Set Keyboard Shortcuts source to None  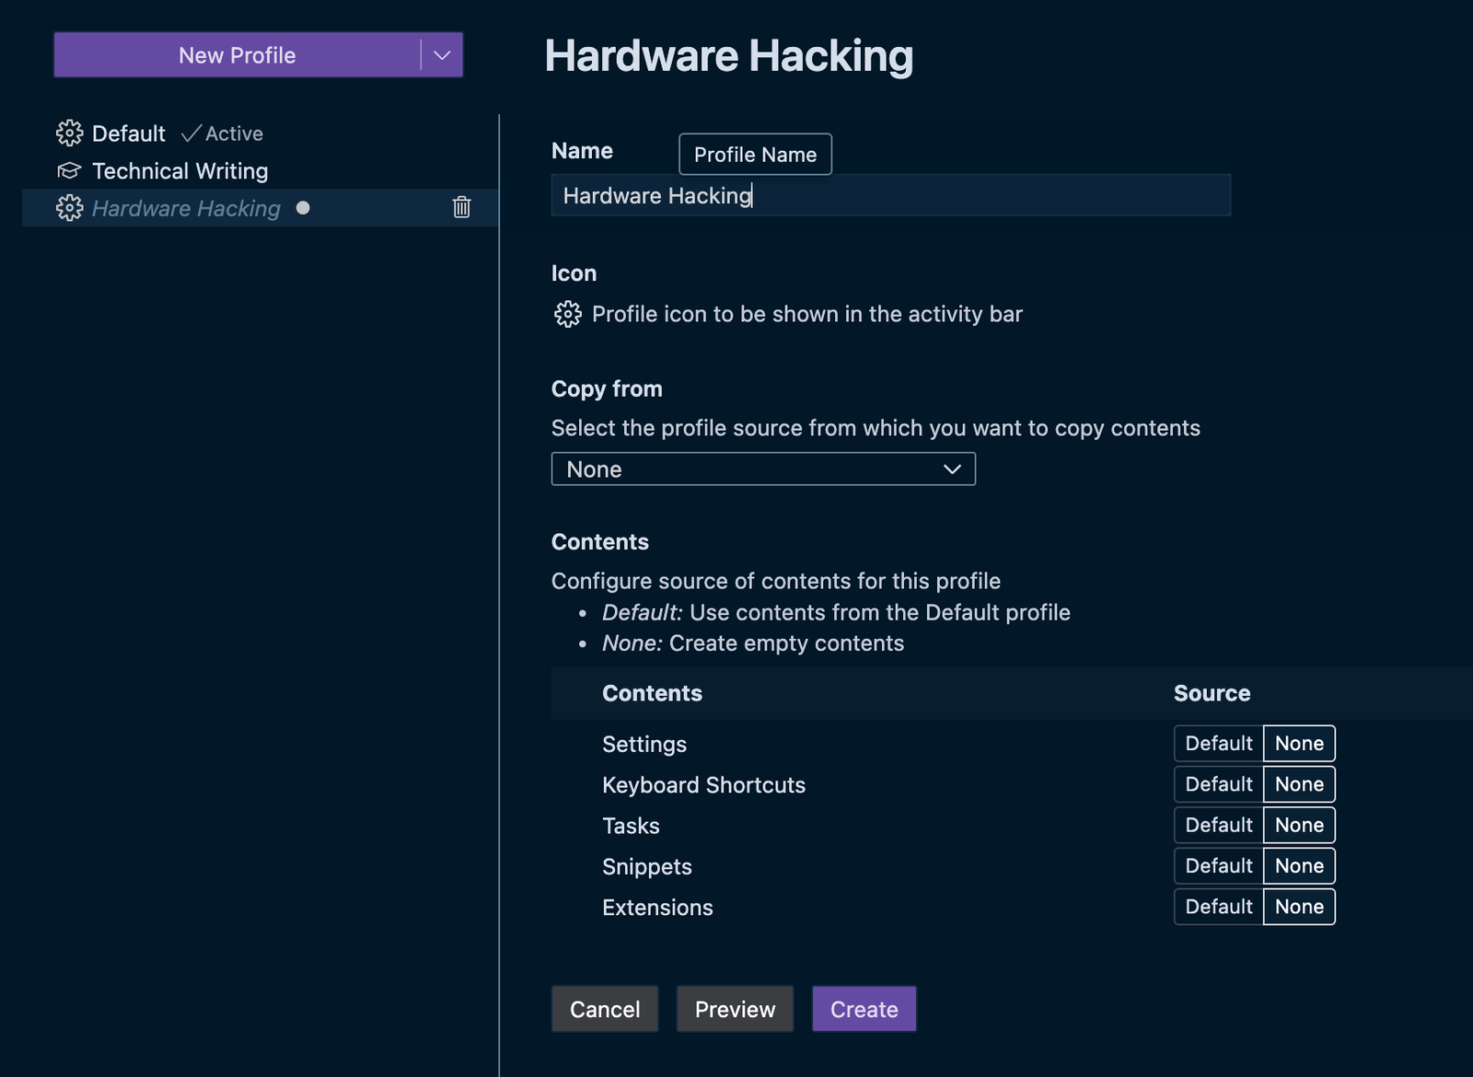pos(1298,783)
